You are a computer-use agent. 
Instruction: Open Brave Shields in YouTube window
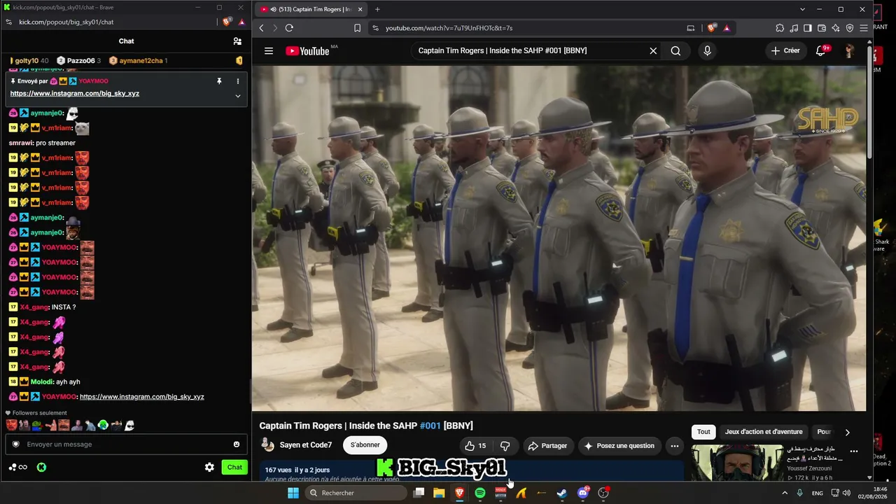point(712,28)
